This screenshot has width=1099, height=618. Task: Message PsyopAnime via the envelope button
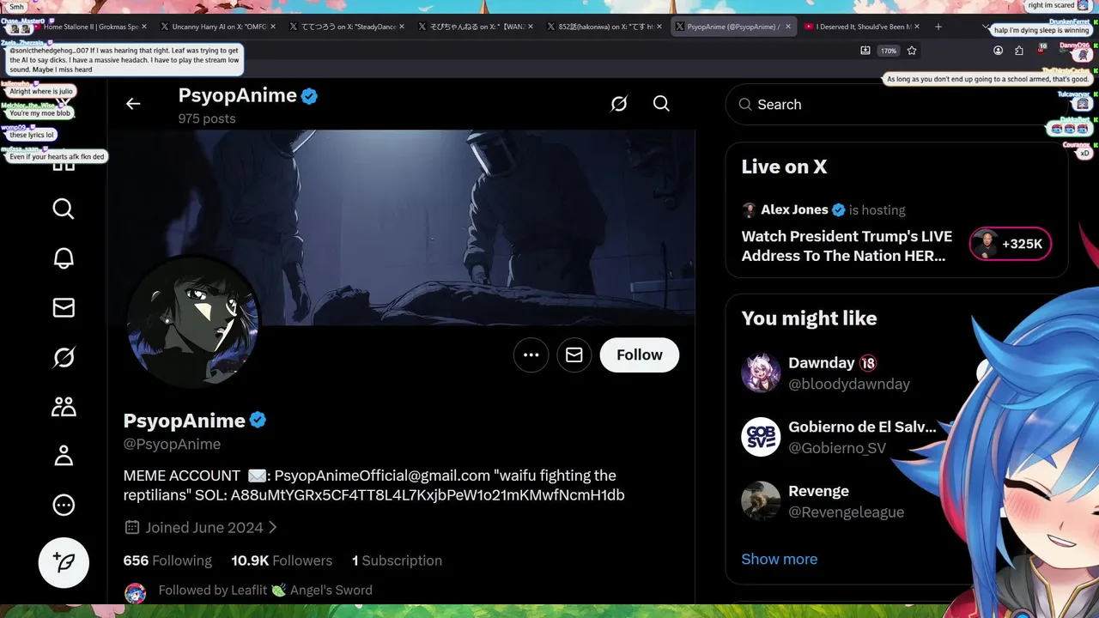(574, 355)
